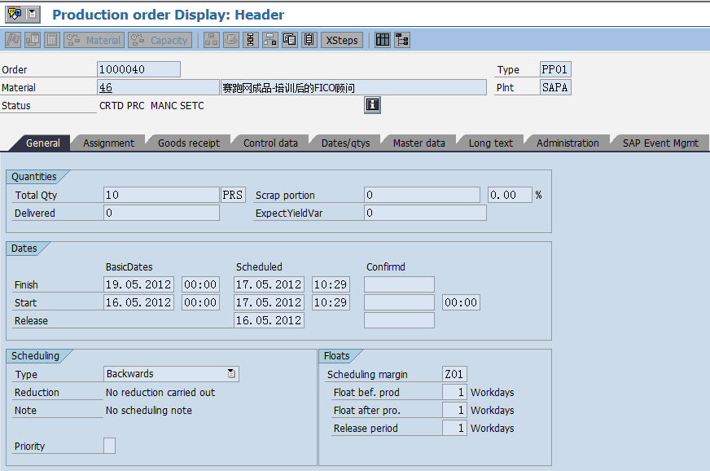Switch to the General tab
This screenshot has height=471, width=710.
point(42,143)
